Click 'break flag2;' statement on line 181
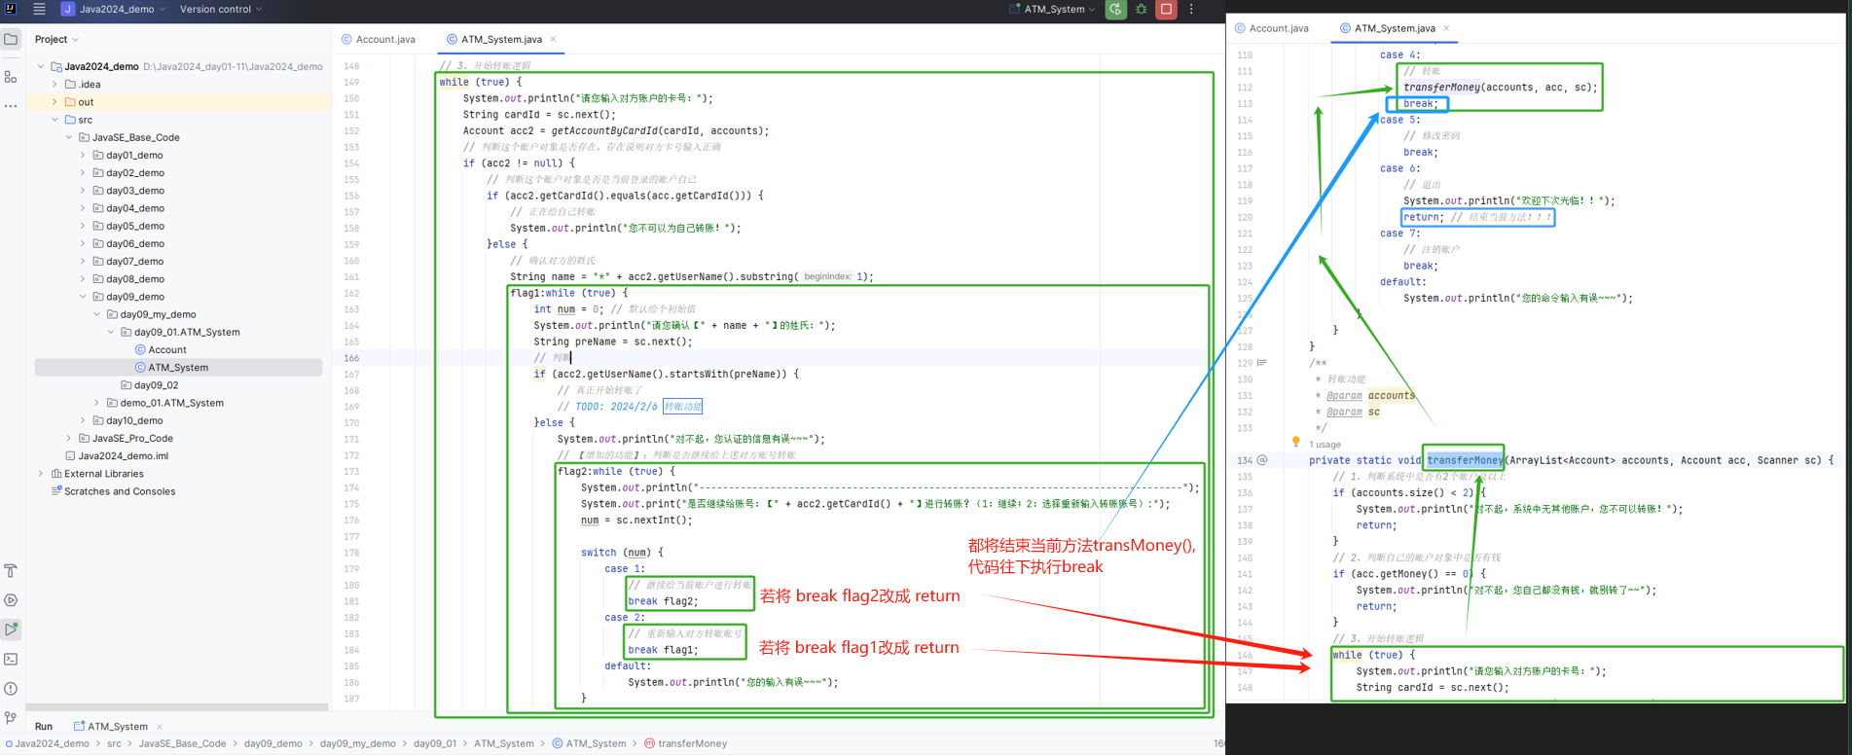 point(663,601)
